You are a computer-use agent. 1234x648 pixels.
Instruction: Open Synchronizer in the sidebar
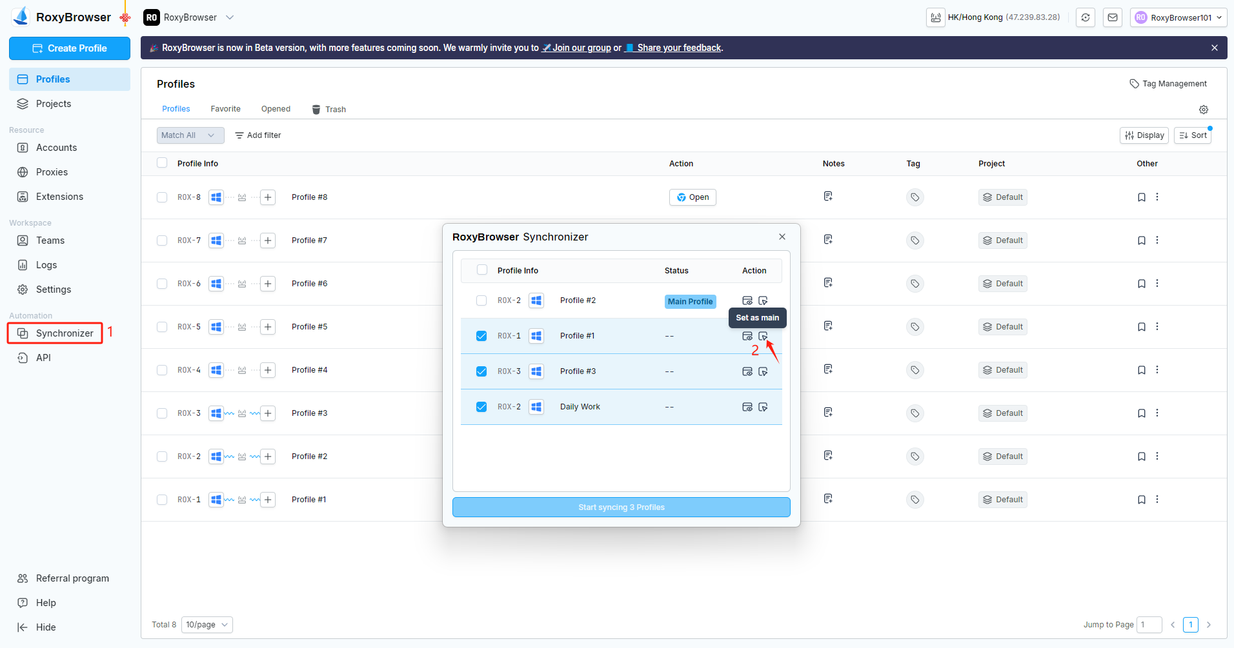coord(56,333)
